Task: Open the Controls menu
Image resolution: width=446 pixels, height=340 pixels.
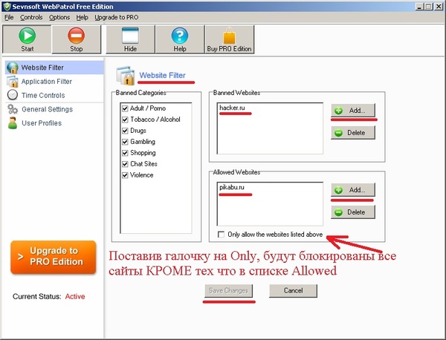Action: (x=31, y=17)
